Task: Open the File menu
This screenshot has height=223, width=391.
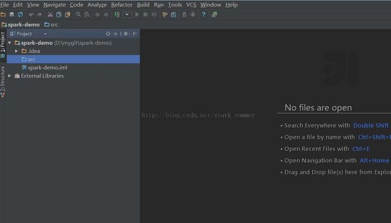Action: coord(4,5)
